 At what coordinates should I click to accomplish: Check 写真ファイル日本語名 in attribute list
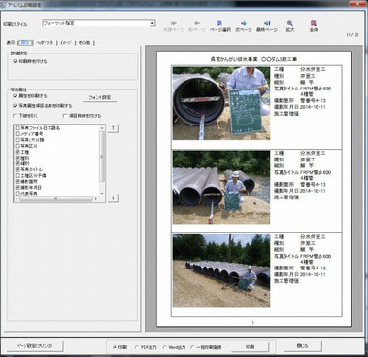[17, 128]
